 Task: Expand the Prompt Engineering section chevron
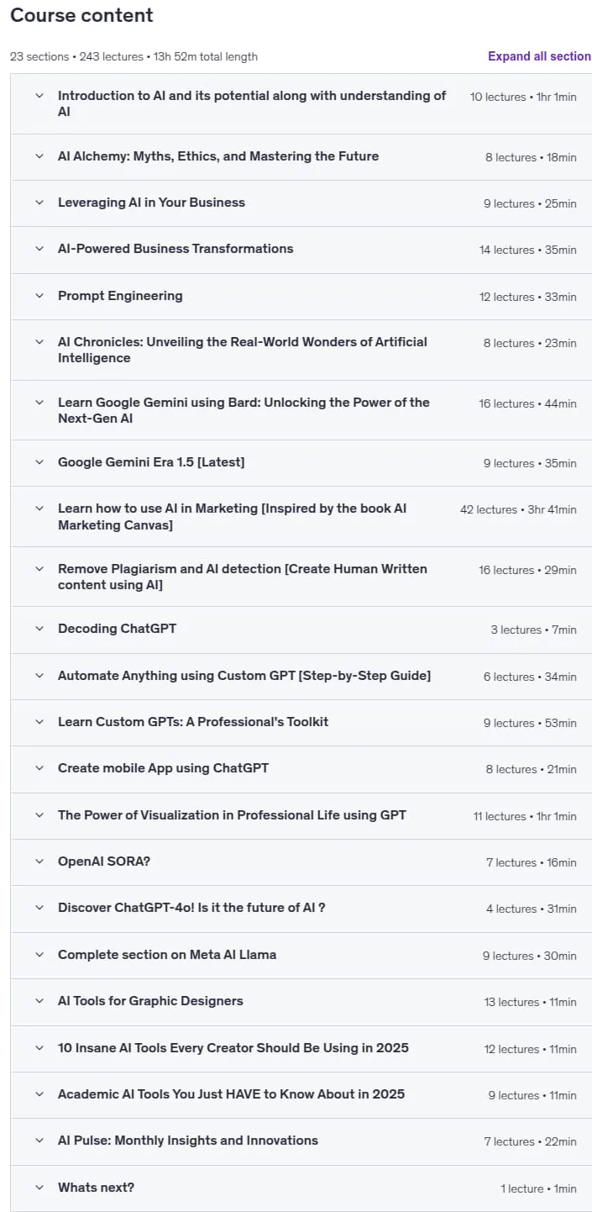(39, 296)
